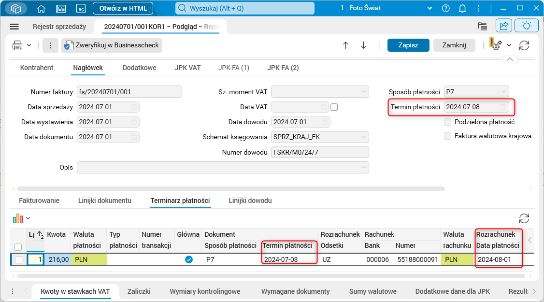
Task: Click the application logo icon
Action: [x=16, y=8]
